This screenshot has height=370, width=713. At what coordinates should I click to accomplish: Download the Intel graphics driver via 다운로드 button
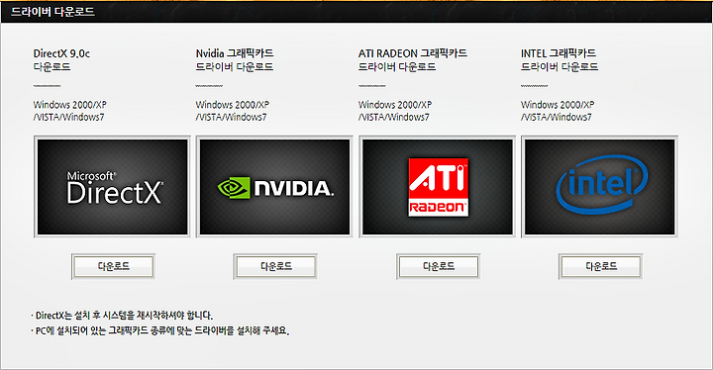click(601, 266)
